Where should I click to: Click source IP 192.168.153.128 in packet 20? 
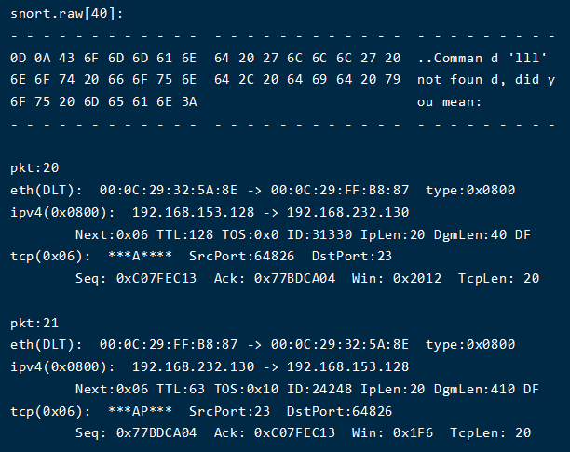pyautogui.click(x=193, y=212)
